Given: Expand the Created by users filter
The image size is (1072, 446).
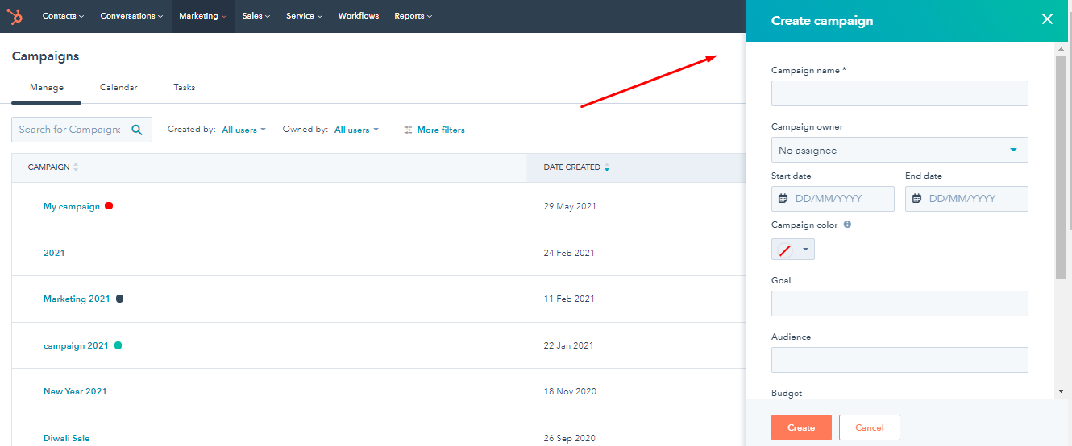Looking at the screenshot, I should pyautogui.click(x=243, y=130).
